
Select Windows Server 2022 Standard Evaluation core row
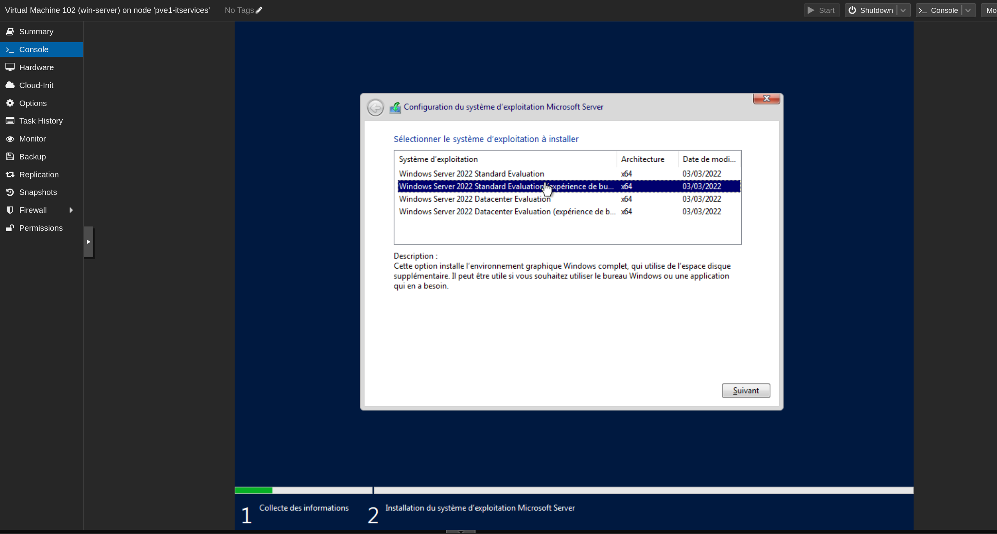471,174
